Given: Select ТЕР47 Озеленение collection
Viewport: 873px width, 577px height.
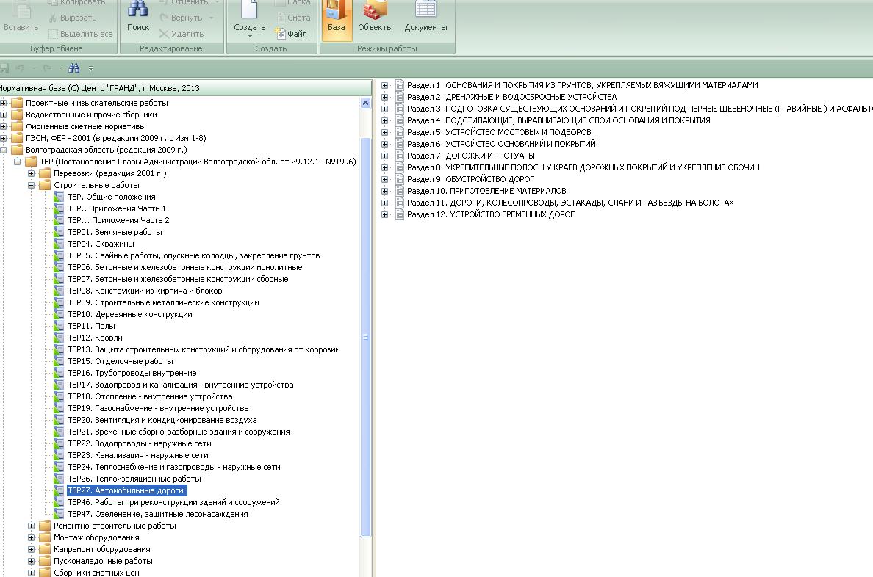Looking at the screenshot, I should click(x=157, y=514).
